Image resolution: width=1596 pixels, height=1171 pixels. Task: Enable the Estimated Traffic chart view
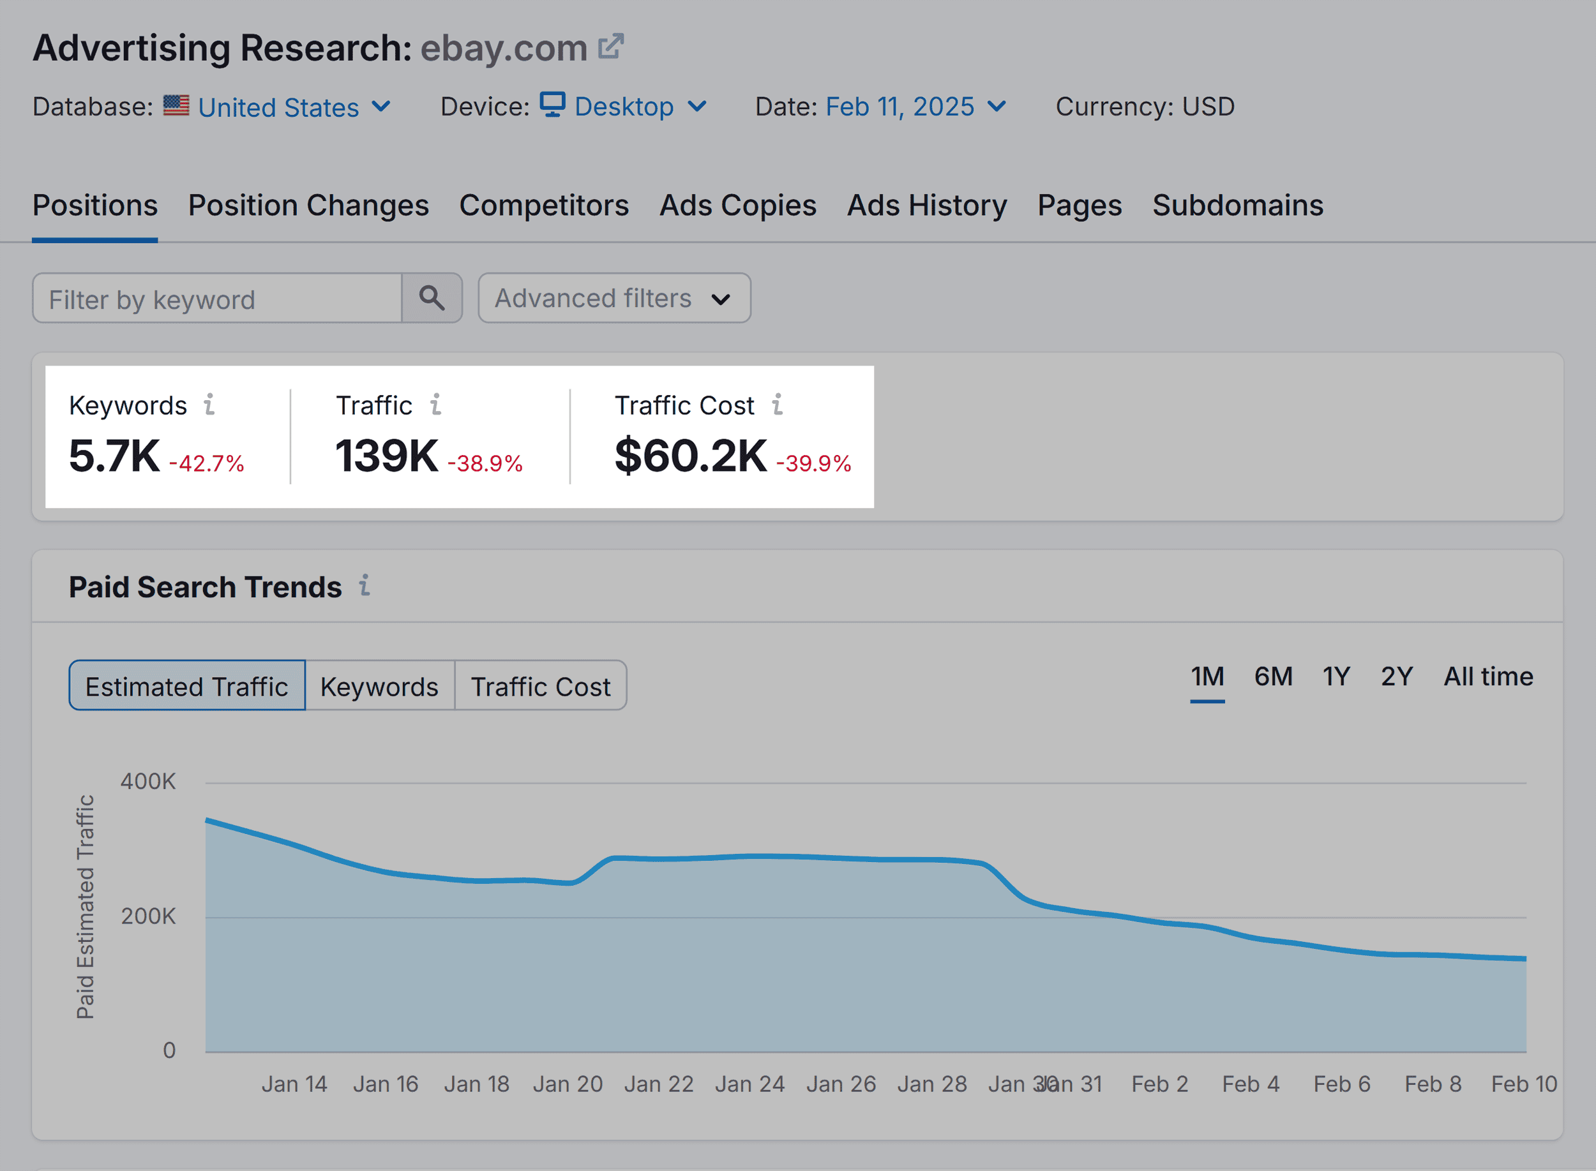186,685
